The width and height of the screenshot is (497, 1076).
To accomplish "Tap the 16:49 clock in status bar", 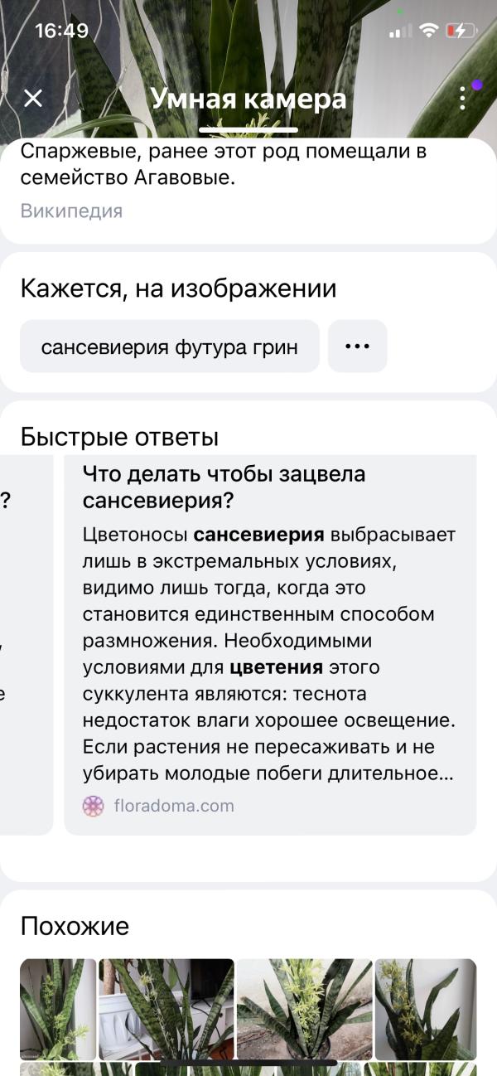I will point(61,31).
